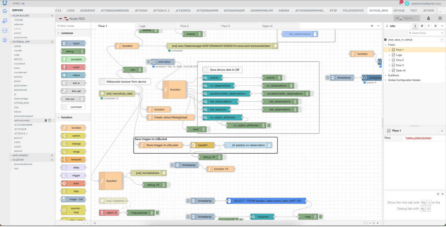The width and height of the screenshot is (446, 227).
Task: Switch to the Flow 3 tab
Action: (x=238, y=26)
